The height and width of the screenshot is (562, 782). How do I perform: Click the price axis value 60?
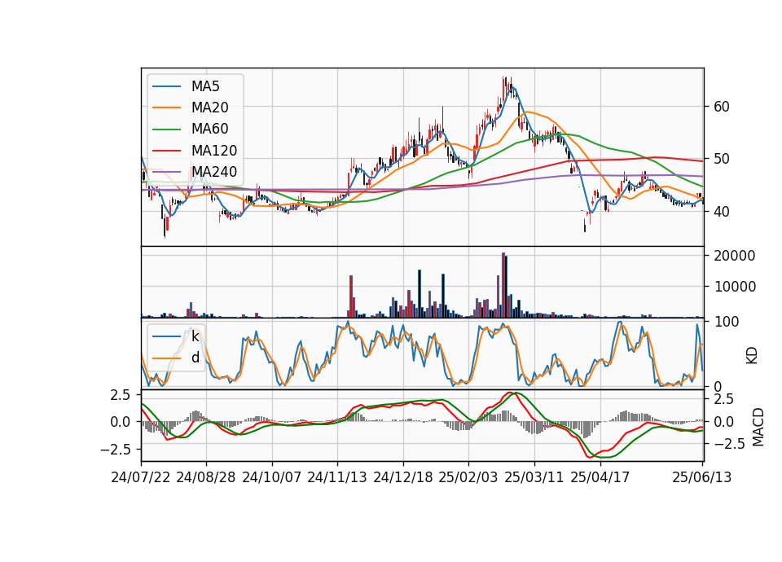pos(722,107)
